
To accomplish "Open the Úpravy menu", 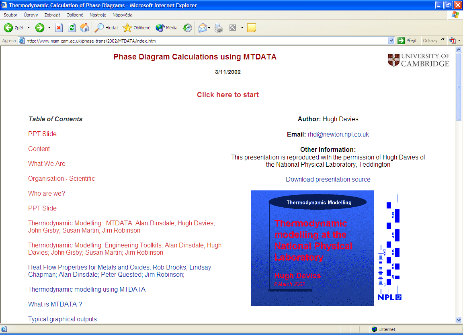I will pyautogui.click(x=31, y=15).
